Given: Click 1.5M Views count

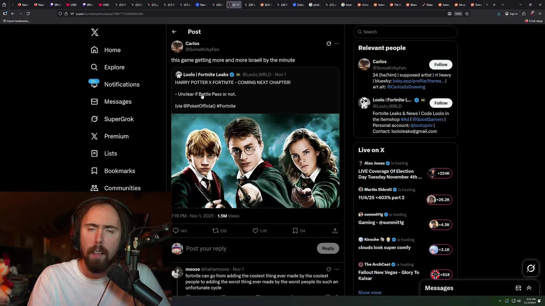Looking at the screenshot, I should point(228,216).
